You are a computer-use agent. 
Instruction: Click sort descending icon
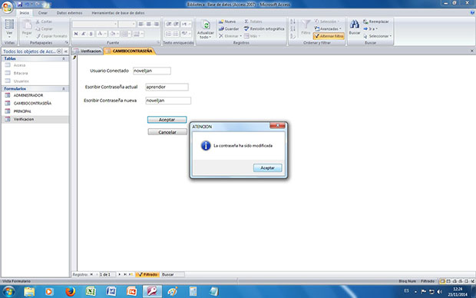tap(293, 28)
